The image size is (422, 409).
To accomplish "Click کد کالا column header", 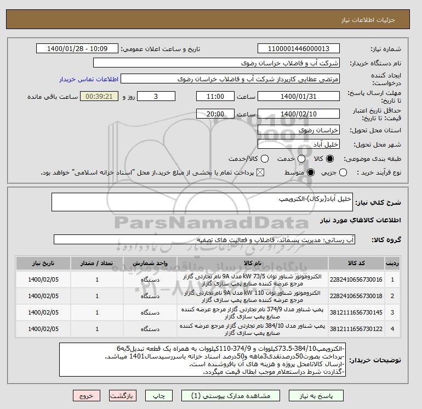I will (356, 263).
